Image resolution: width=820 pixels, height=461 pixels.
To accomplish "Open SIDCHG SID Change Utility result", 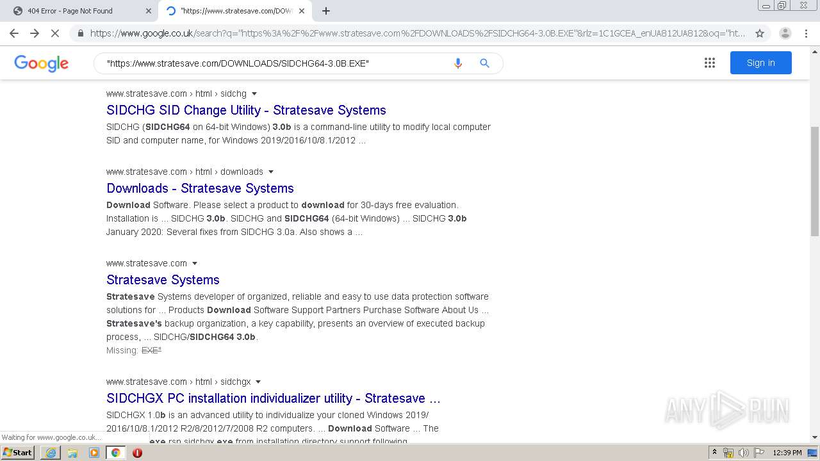I will [x=246, y=110].
